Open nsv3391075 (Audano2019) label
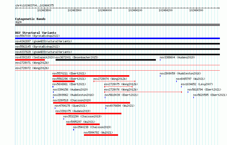The width and height of the screenshot is (227, 145). tap(73, 111)
